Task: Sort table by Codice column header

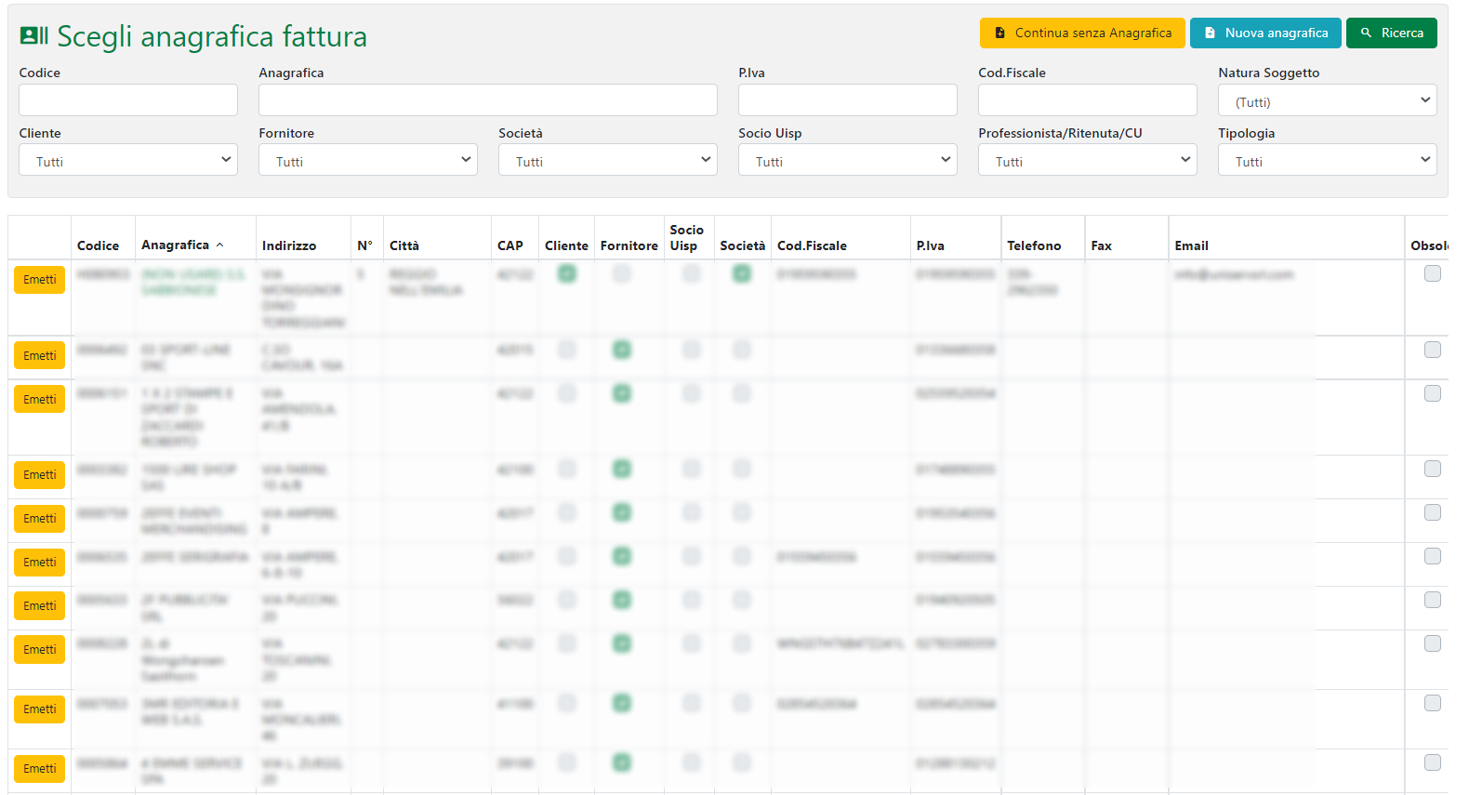Action: tap(98, 245)
